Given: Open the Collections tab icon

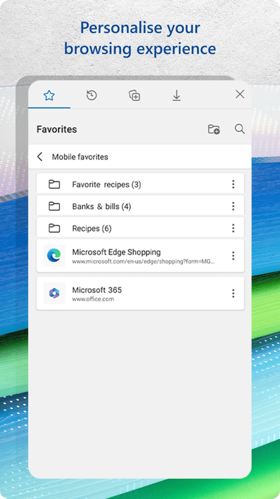Looking at the screenshot, I should (x=134, y=95).
